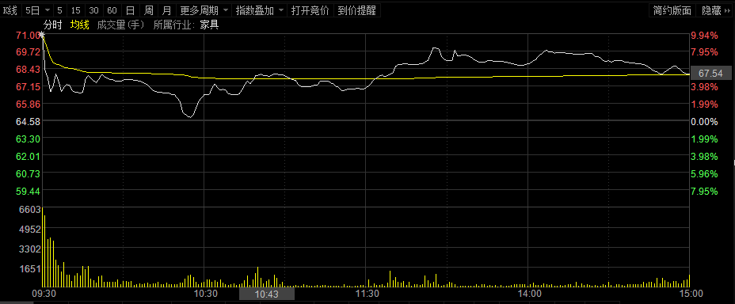Click the 60.73 price axis label

tap(28, 174)
